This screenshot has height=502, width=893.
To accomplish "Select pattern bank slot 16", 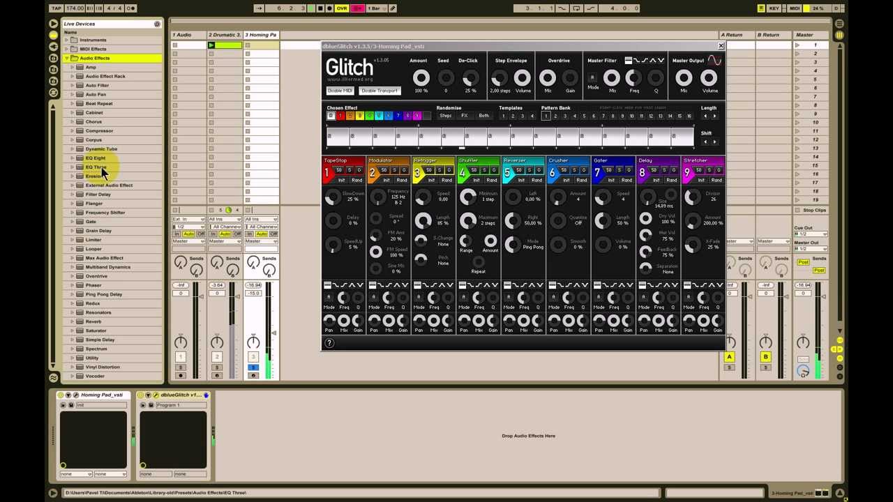I will tap(689, 116).
